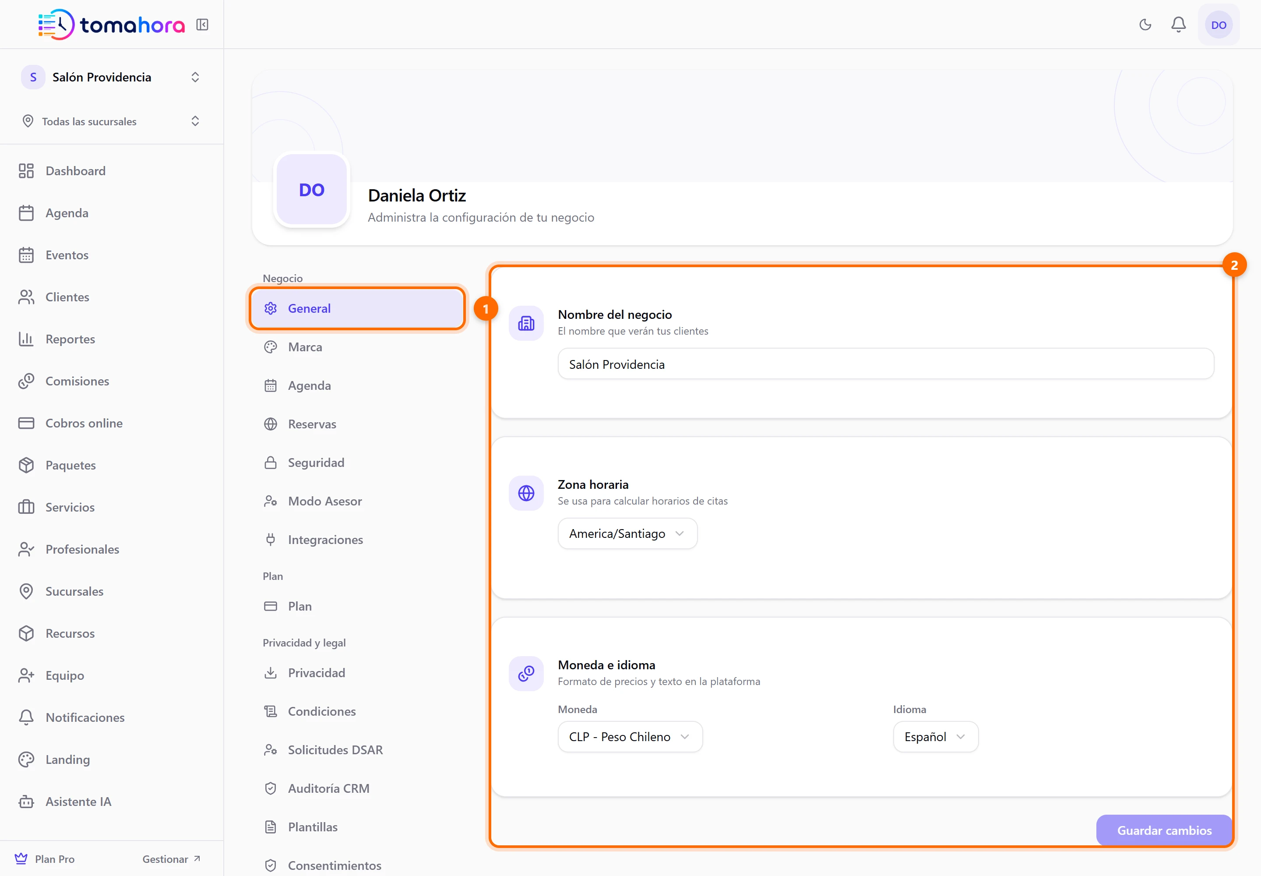The height and width of the screenshot is (876, 1261).
Task: Click the Guardar cambios button
Action: tap(1164, 830)
